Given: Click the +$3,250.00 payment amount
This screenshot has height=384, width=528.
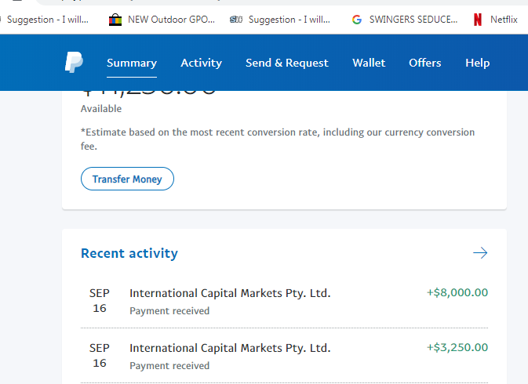Looking at the screenshot, I should click(x=457, y=348).
